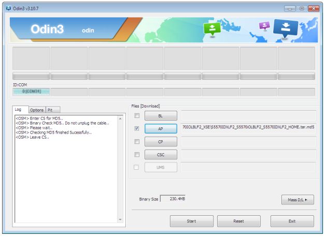Screen dimensions: 326x237
Task: Uncheck the AP file checkbox
Action: coord(137,128)
